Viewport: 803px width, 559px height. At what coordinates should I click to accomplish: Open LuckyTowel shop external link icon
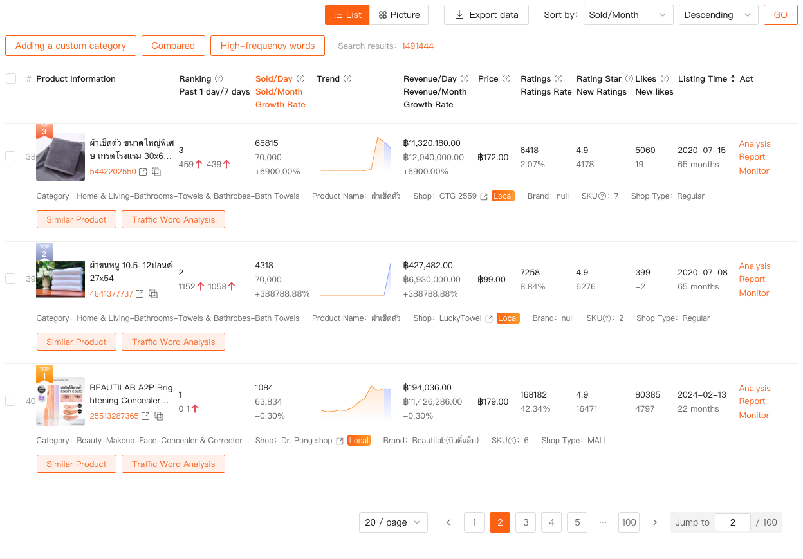point(489,318)
